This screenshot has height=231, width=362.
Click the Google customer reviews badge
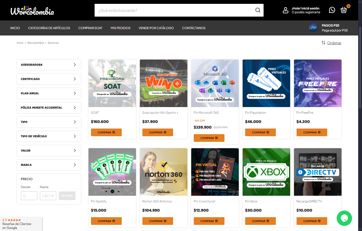pyautogui.click(x=21, y=224)
